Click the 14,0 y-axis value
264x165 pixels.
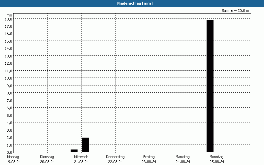point(9,49)
